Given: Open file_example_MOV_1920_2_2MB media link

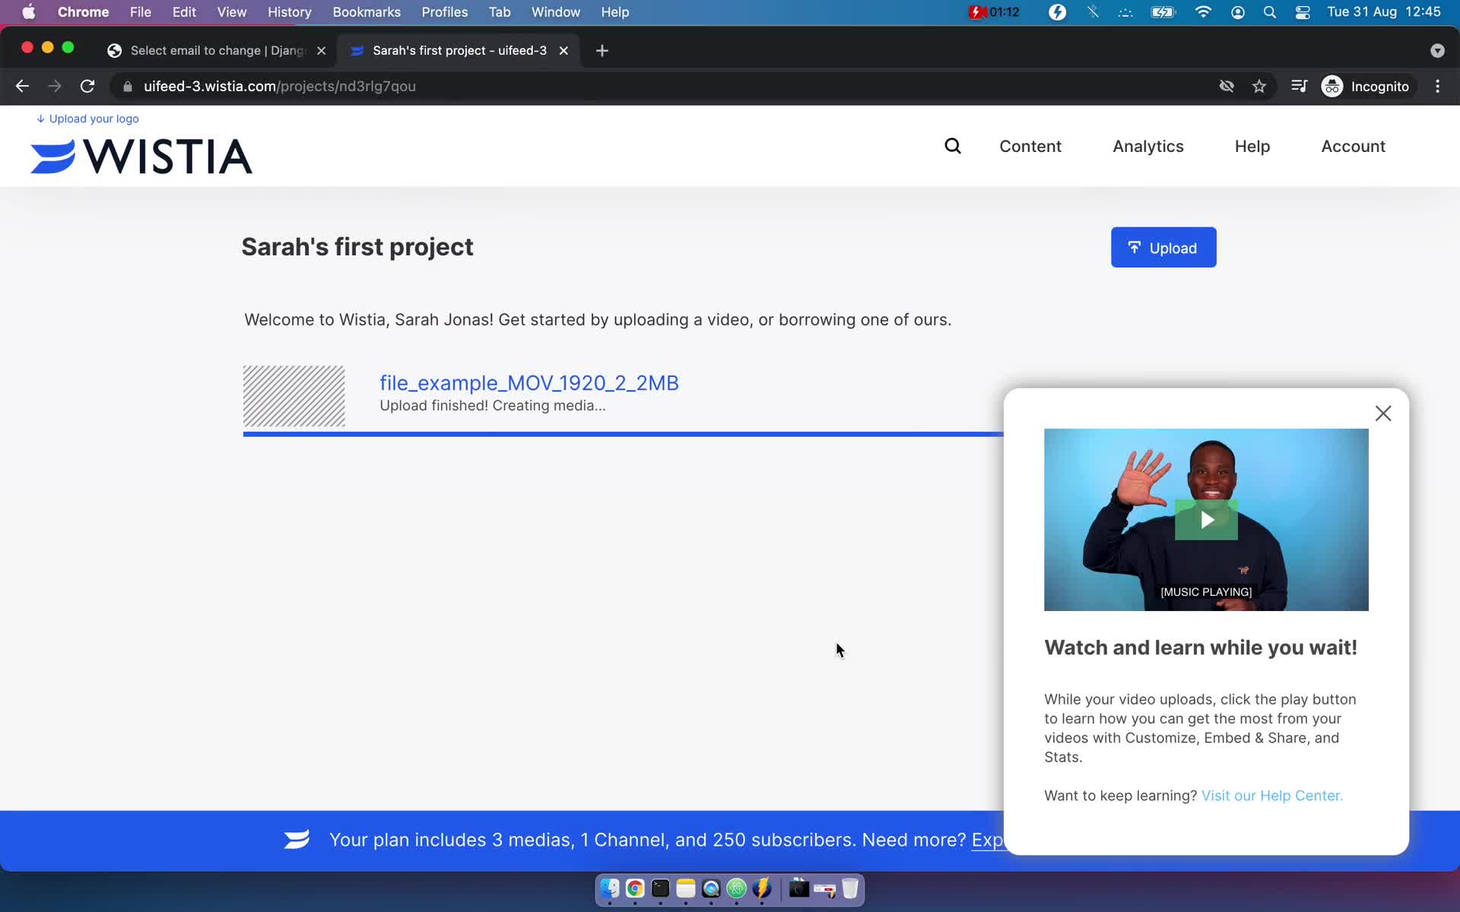Looking at the screenshot, I should [529, 383].
